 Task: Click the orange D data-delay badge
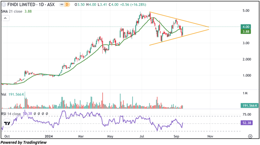pos(67,4)
